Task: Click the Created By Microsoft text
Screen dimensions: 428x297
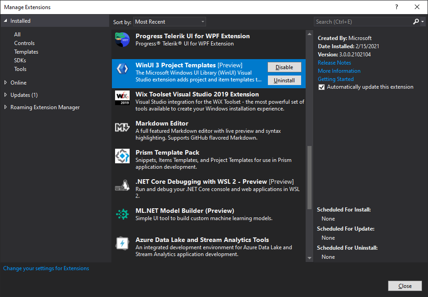Action: pyautogui.click(x=344, y=38)
